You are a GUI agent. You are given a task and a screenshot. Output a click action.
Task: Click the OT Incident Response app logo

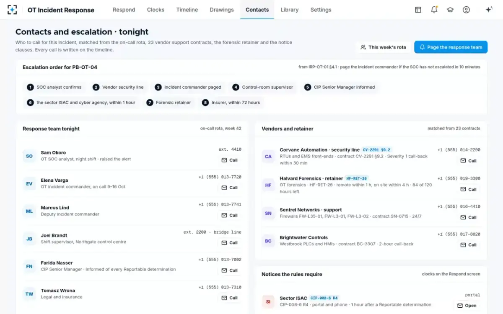13,10
